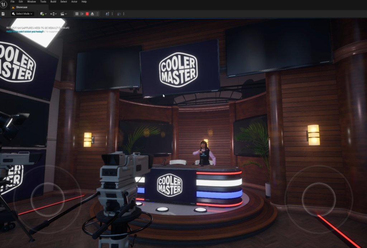367x248 pixels.
Task: Eject from the player controller
Action: point(92,14)
